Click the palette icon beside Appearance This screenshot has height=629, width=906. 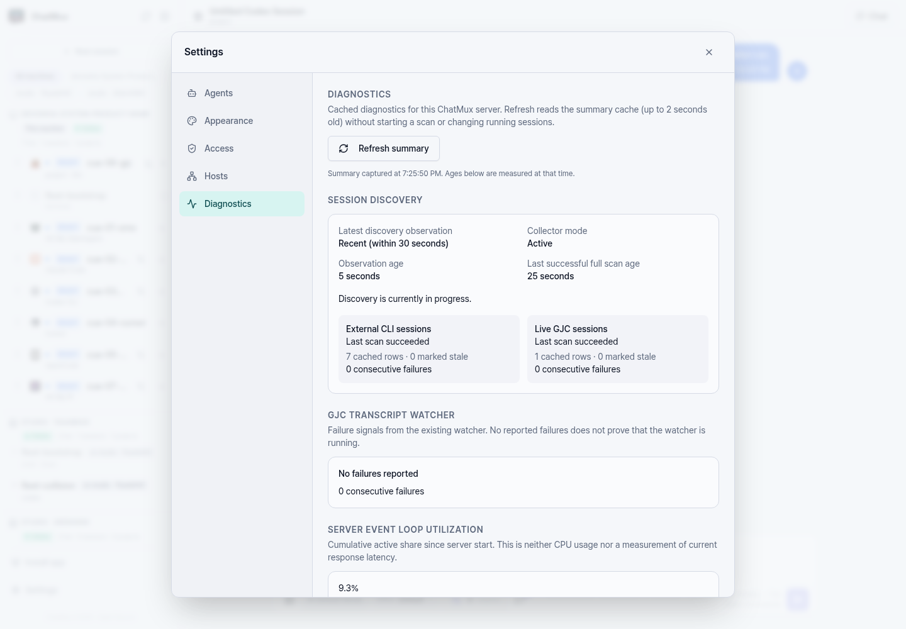click(192, 121)
